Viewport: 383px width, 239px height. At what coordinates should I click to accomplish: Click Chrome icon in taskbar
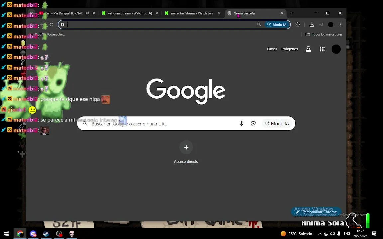20,234
